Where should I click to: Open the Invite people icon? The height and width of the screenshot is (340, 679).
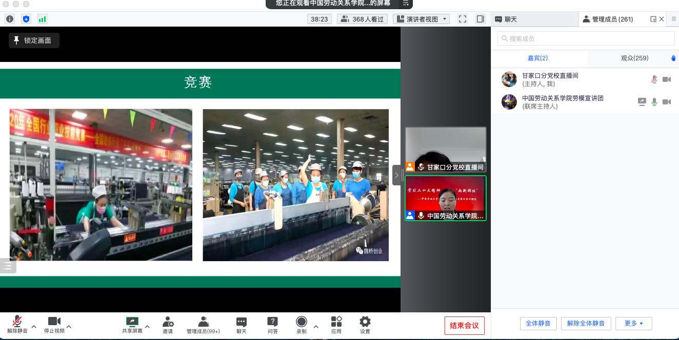[168, 325]
